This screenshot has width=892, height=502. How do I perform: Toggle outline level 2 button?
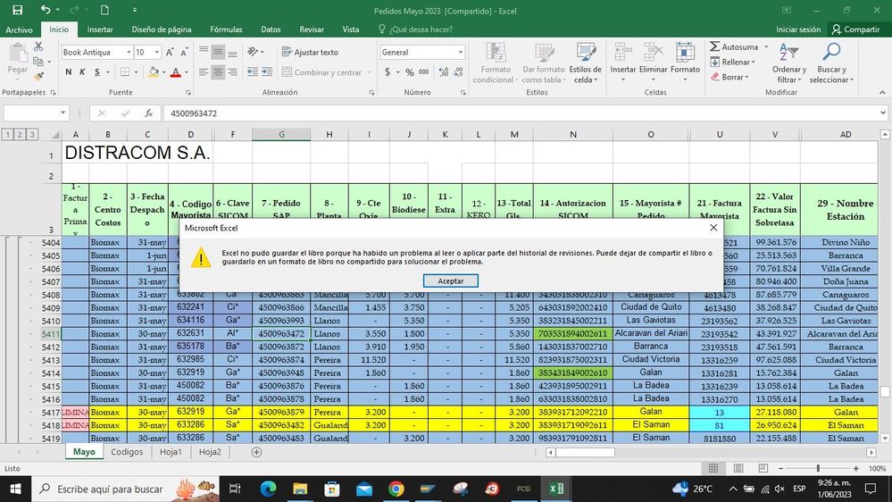point(20,135)
